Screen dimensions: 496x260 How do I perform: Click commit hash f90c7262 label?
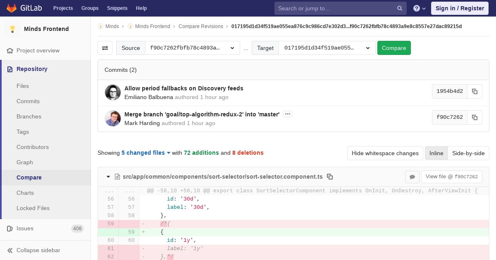pyautogui.click(x=450, y=117)
